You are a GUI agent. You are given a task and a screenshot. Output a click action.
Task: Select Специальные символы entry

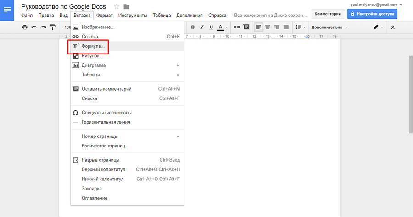(127, 113)
